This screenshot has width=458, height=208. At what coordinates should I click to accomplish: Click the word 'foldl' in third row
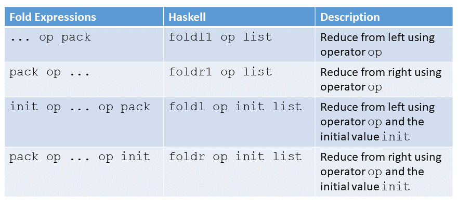click(x=187, y=107)
